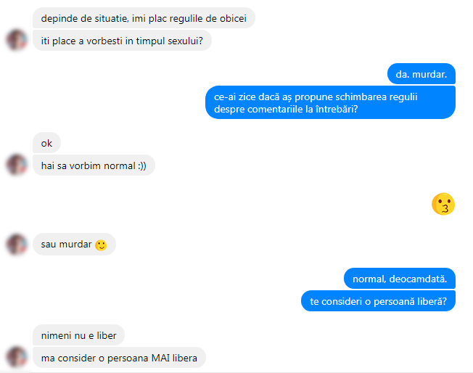This screenshot has height=373, width=473.
Task: Click the 'depinde de situatie' message bubble
Action: point(144,18)
